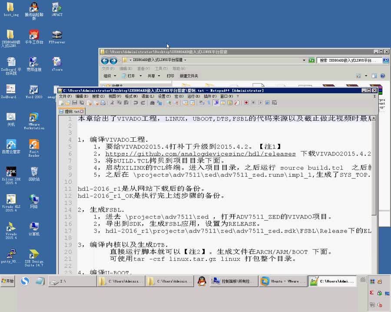Open the Explorer view options dropdown arrow
Screen dimensions: 391x312
tap(366, 76)
